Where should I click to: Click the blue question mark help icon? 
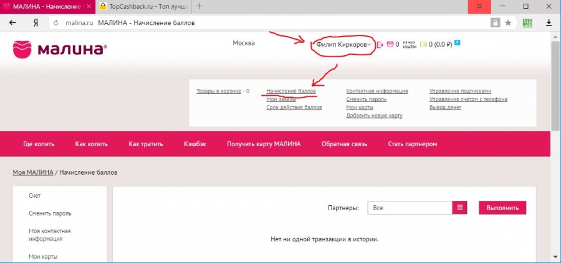458,42
